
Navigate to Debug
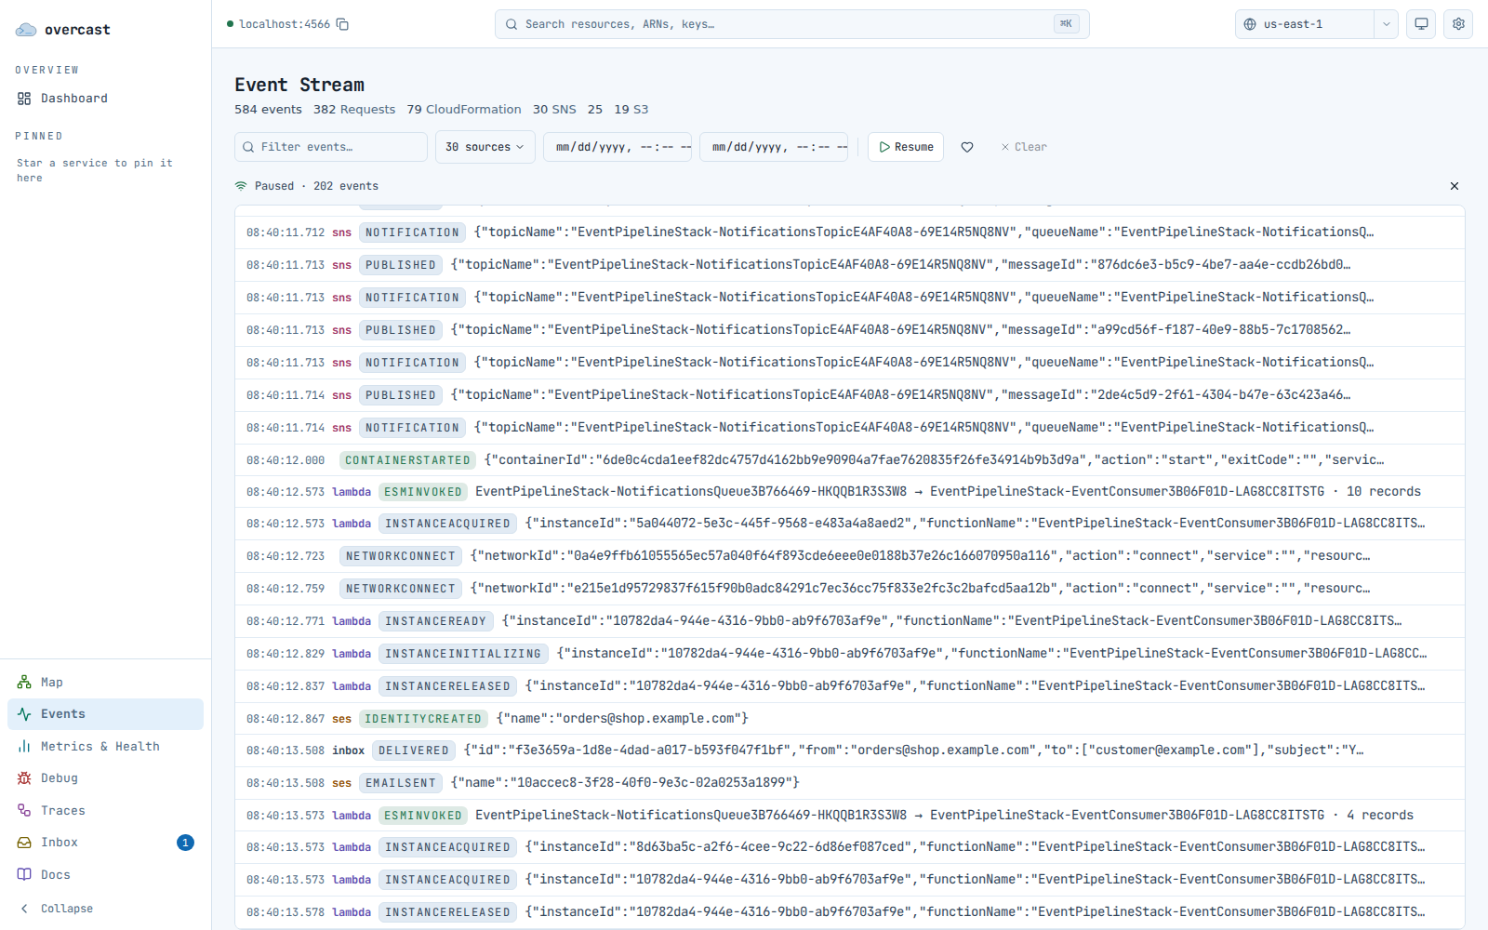[x=105, y=778]
